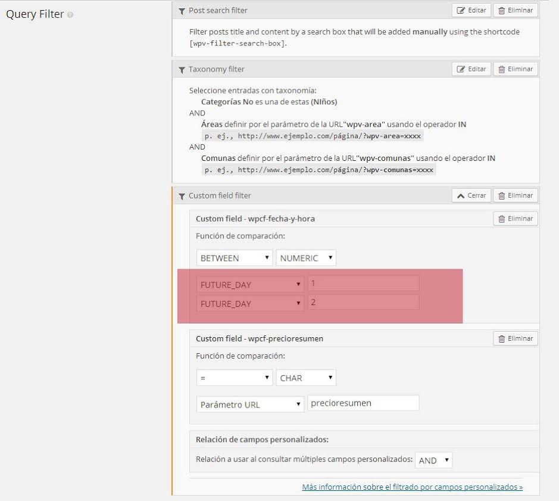Screen dimensions: 559x501
Task: Close the Custom field filter editor
Action: tap(471, 195)
